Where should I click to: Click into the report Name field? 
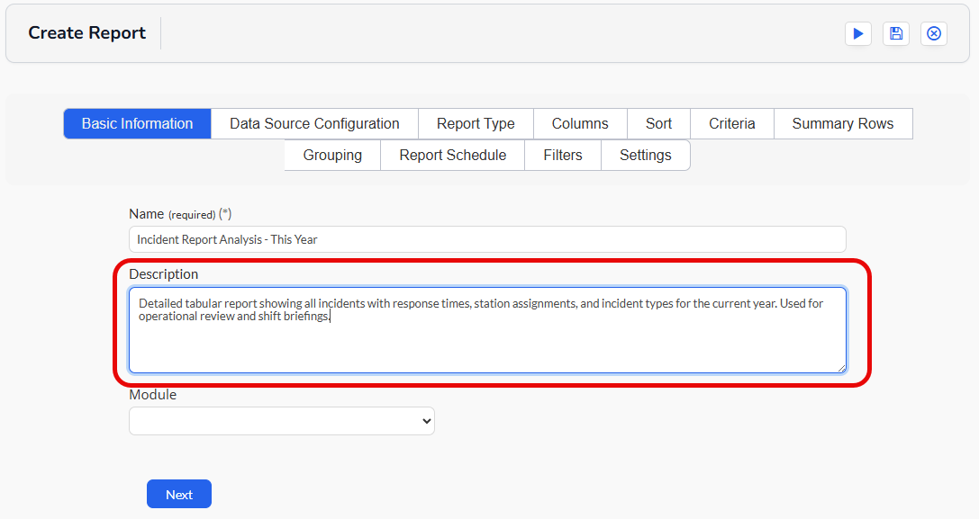point(487,239)
